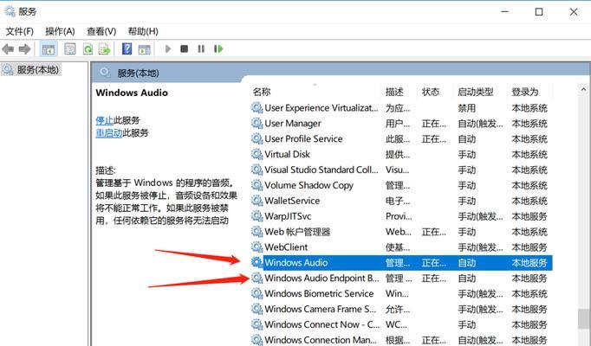Click 本地服务 login cell of WebClient row
Image resolution: width=591 pixels, height=346 pixels.
[x=529, y=247]
